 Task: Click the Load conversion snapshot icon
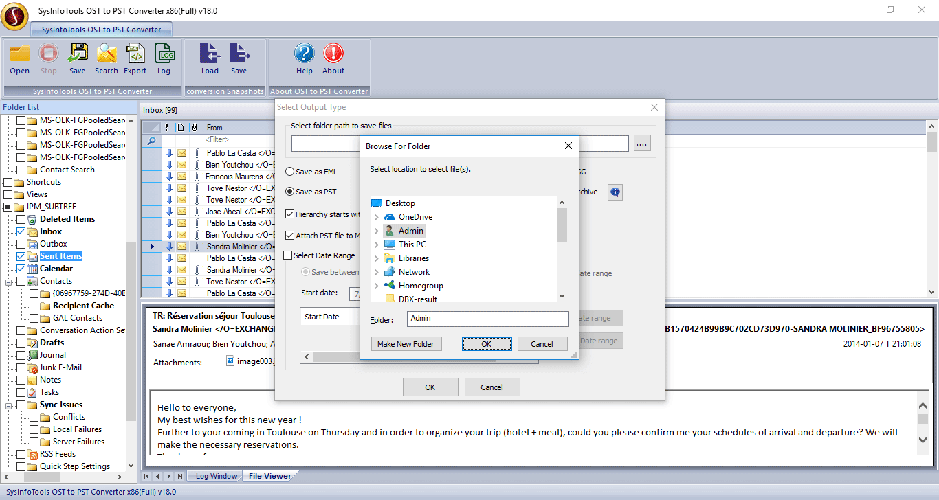tap(210, 54)
